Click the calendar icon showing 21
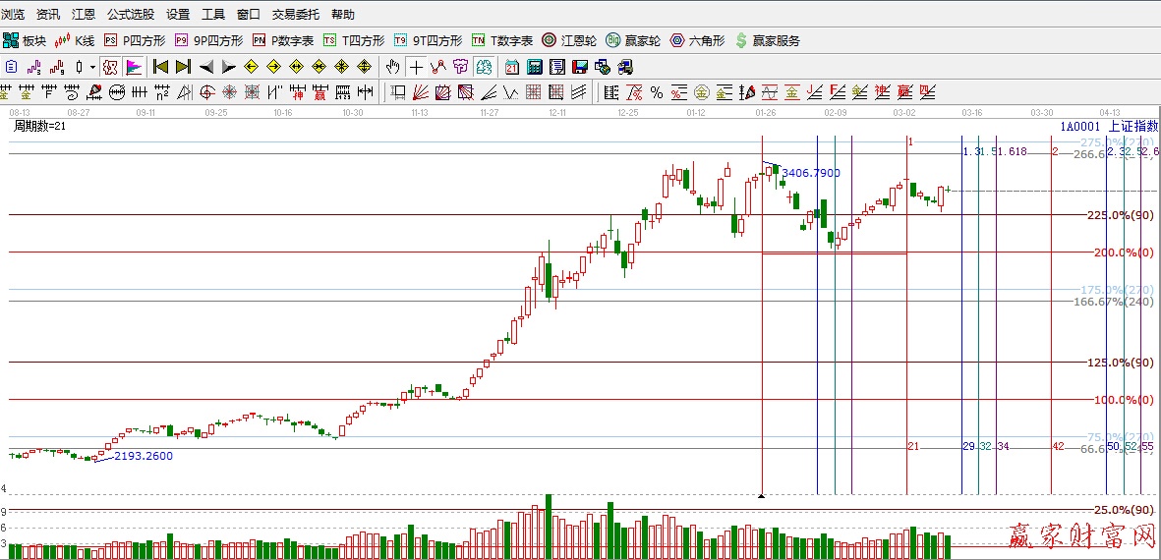The image size is (1161, 560). (512, 67)
